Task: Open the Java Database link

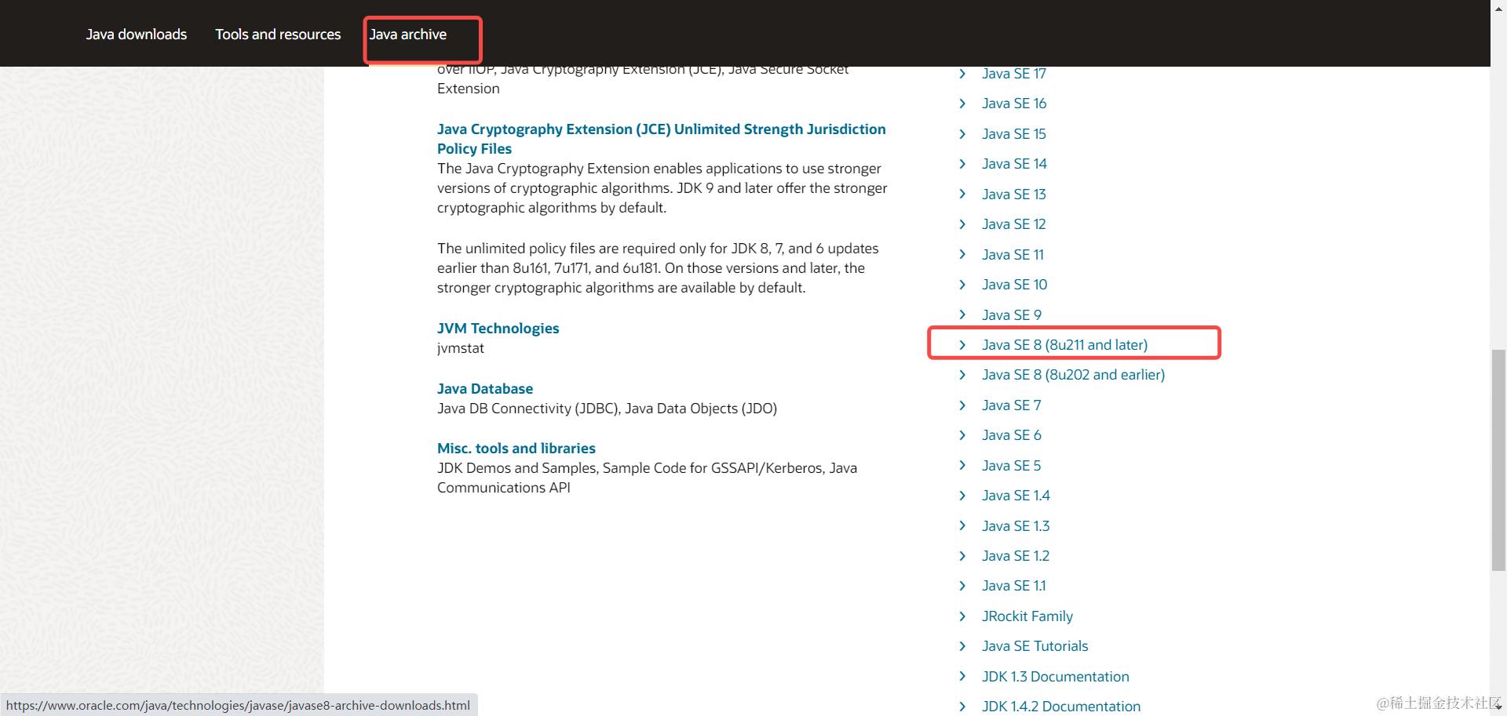Action: [484, 389]
